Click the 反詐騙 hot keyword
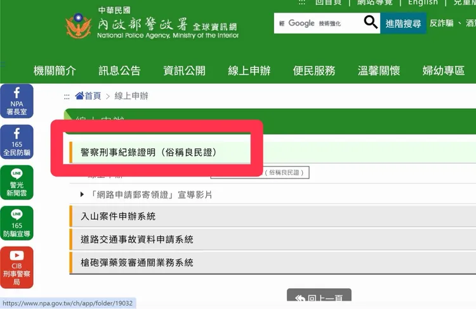This screenshot has height=309, width=476. [442, 23]
